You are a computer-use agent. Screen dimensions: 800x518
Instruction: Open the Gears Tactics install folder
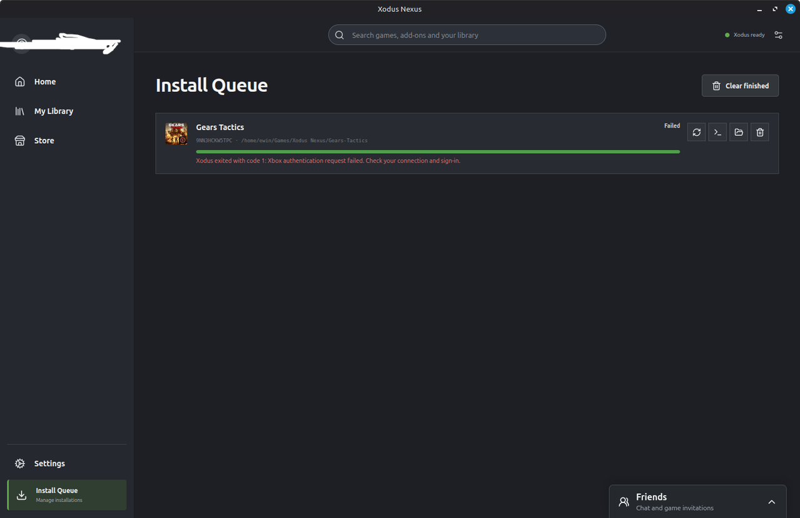739,132
